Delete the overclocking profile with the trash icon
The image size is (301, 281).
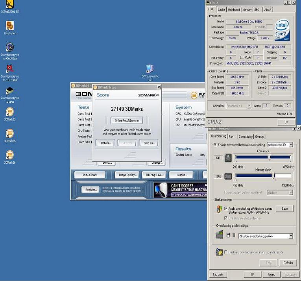(234, 235)
